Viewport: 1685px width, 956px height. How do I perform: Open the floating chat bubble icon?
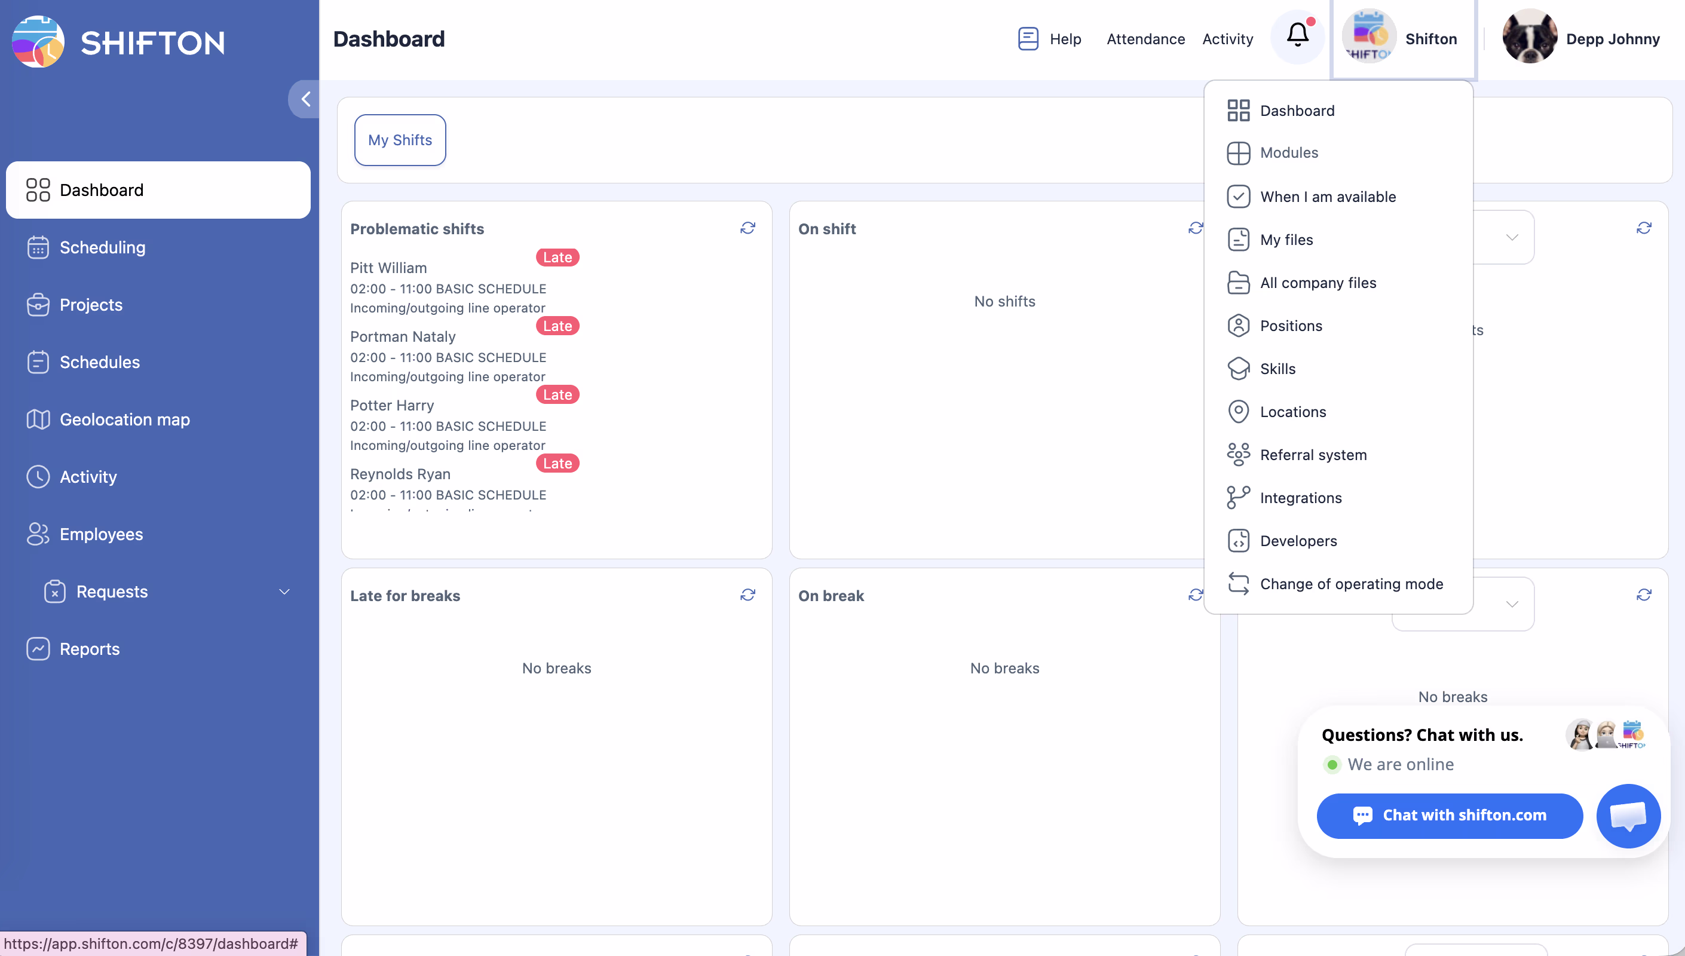pyautogui.click(x=1628, y=816)
